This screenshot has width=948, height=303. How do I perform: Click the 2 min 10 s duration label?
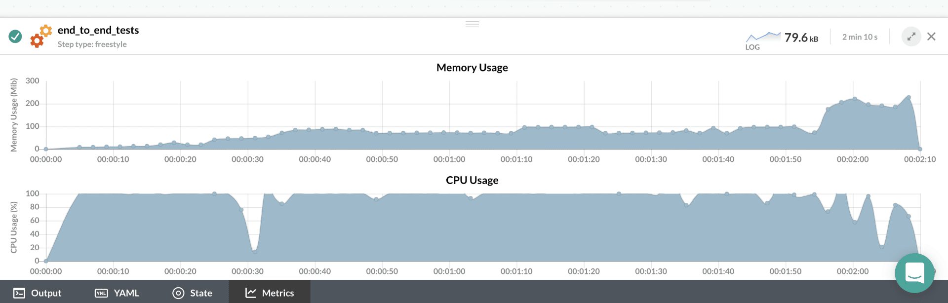click(x=860, y=37)
